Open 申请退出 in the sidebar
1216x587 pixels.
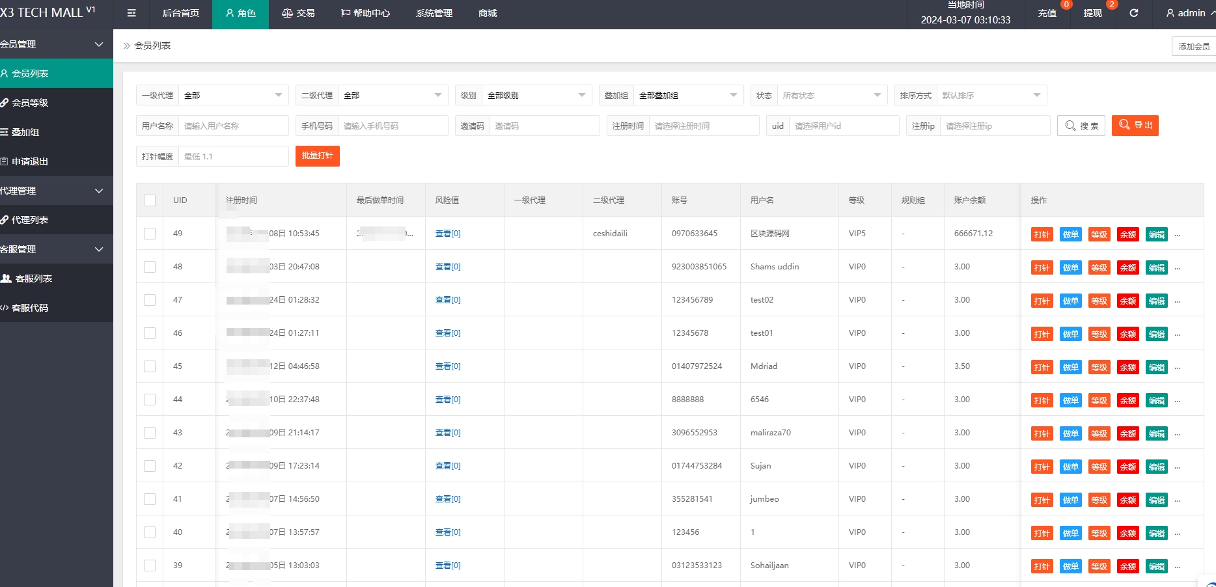click(x=57, y=161)
